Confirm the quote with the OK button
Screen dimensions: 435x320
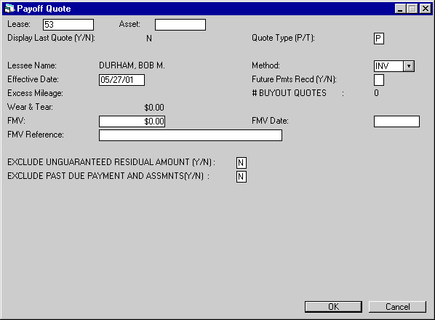333,307
